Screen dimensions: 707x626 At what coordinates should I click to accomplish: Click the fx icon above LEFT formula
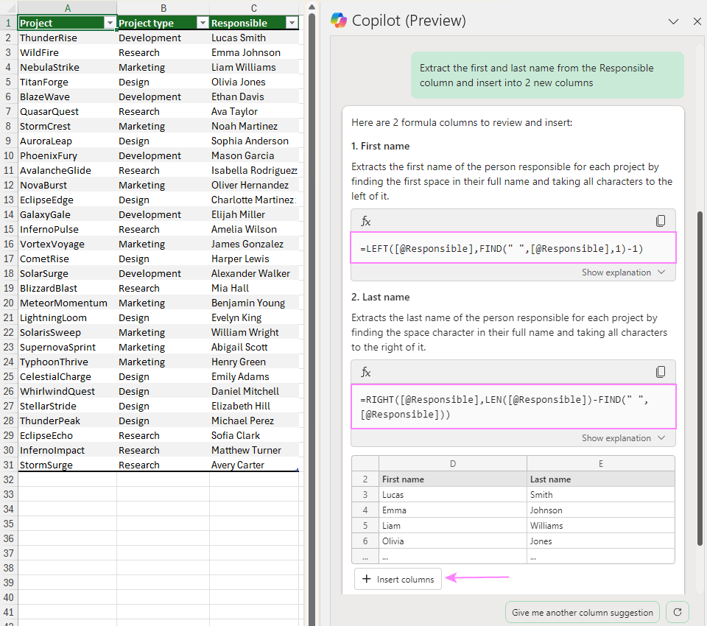click(x=366, y=221)
